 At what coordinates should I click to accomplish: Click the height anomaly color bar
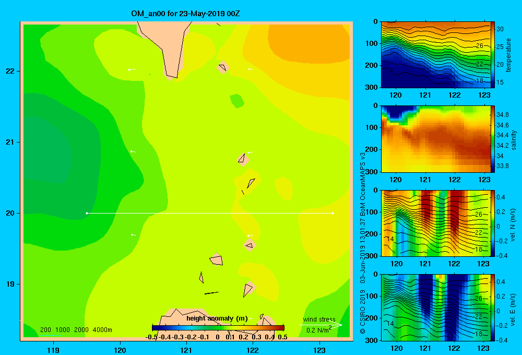point(218,328)
